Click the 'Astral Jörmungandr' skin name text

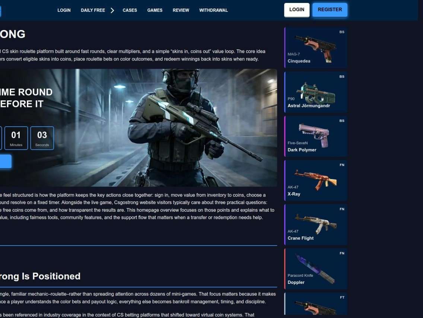[309, 106]
